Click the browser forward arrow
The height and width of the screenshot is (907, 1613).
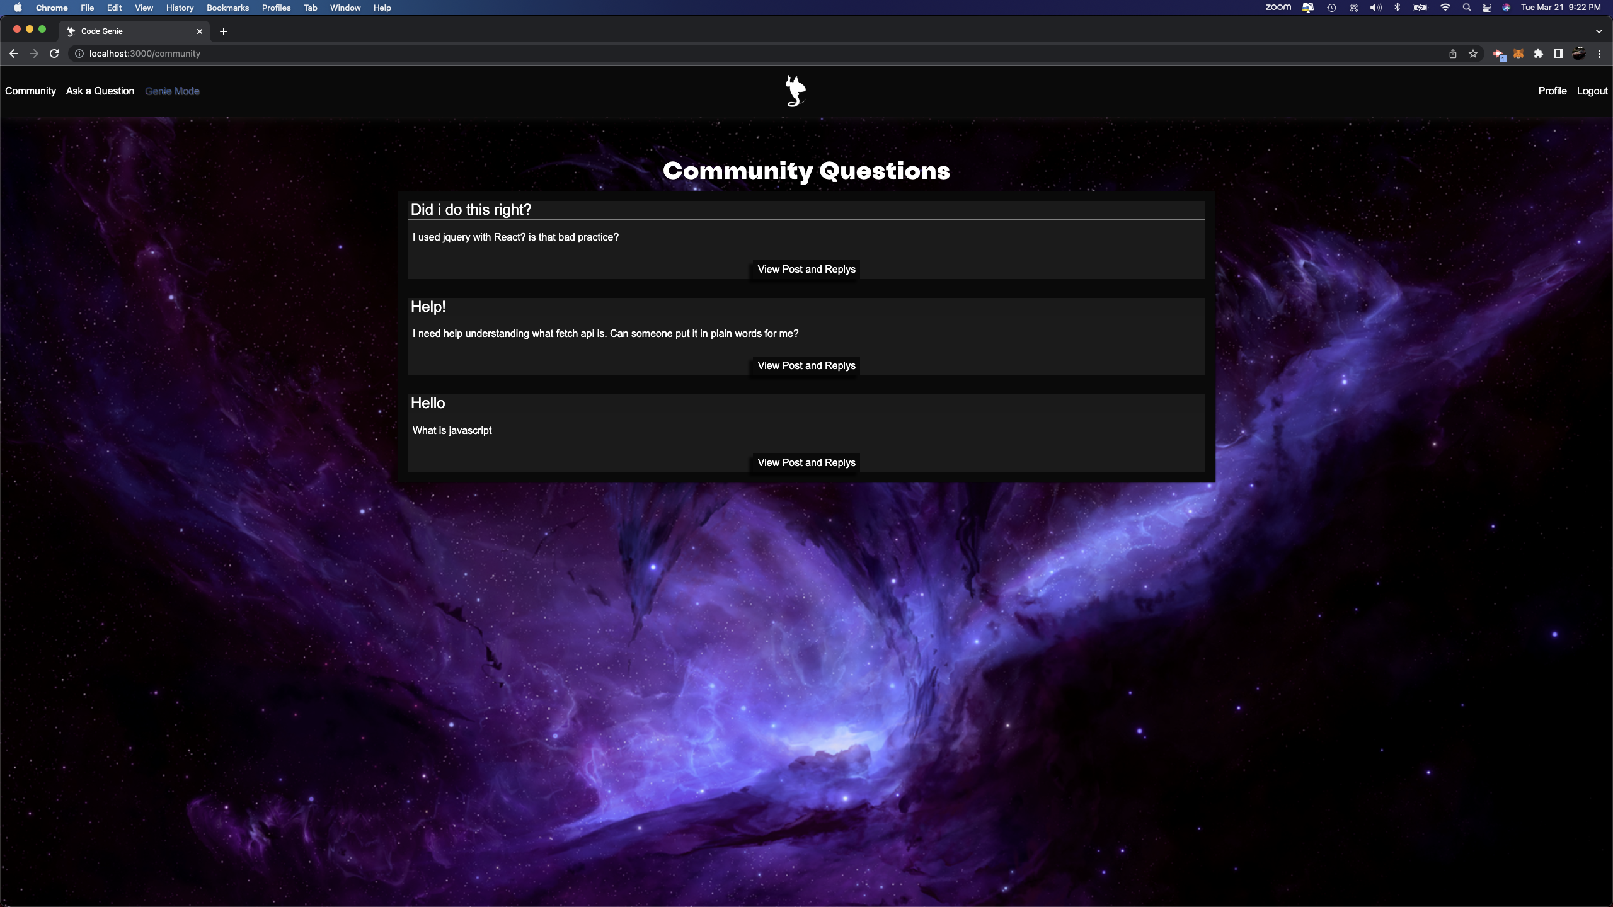coord(34,54)
